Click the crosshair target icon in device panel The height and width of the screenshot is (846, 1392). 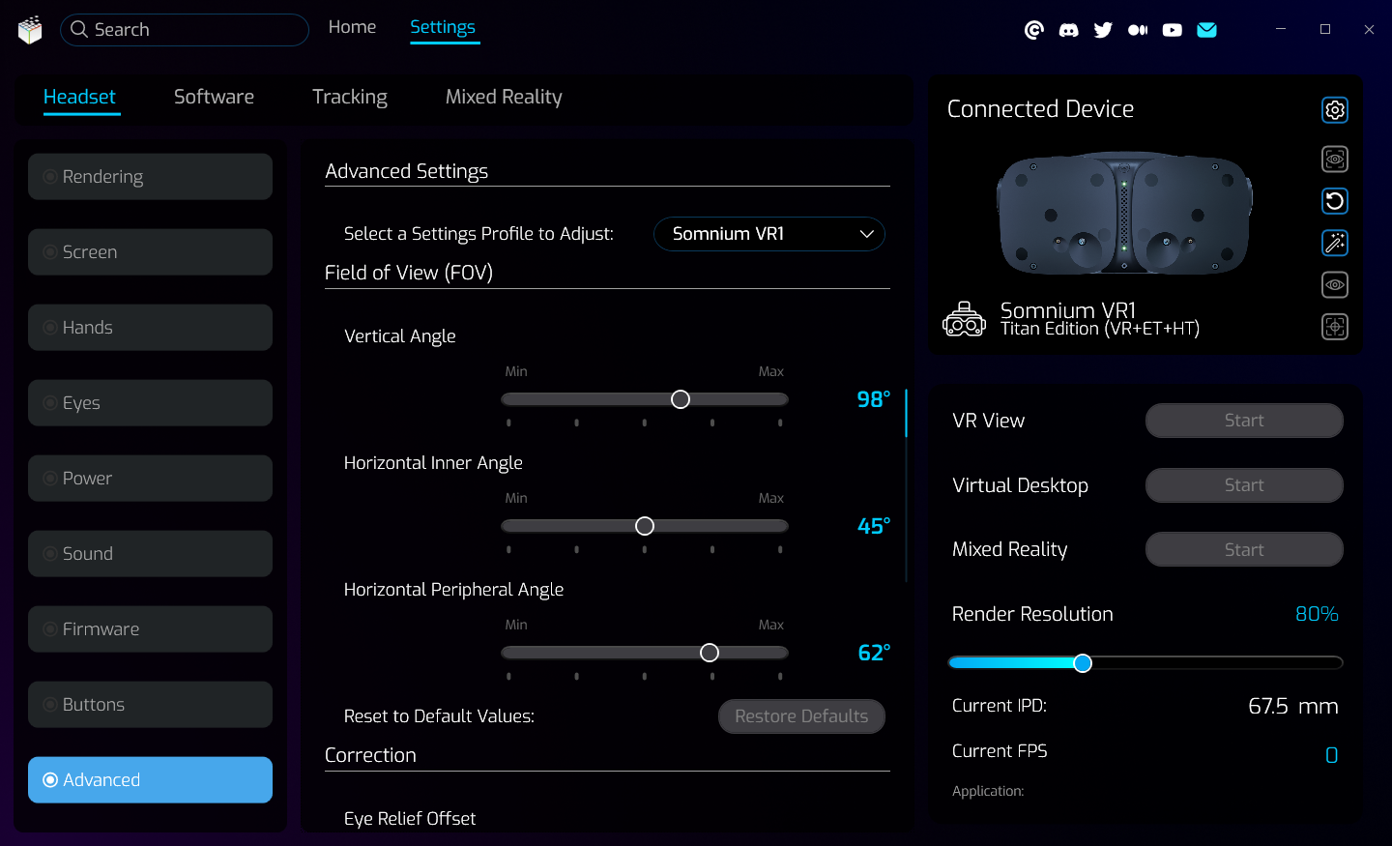click(x=1335, y=327)
